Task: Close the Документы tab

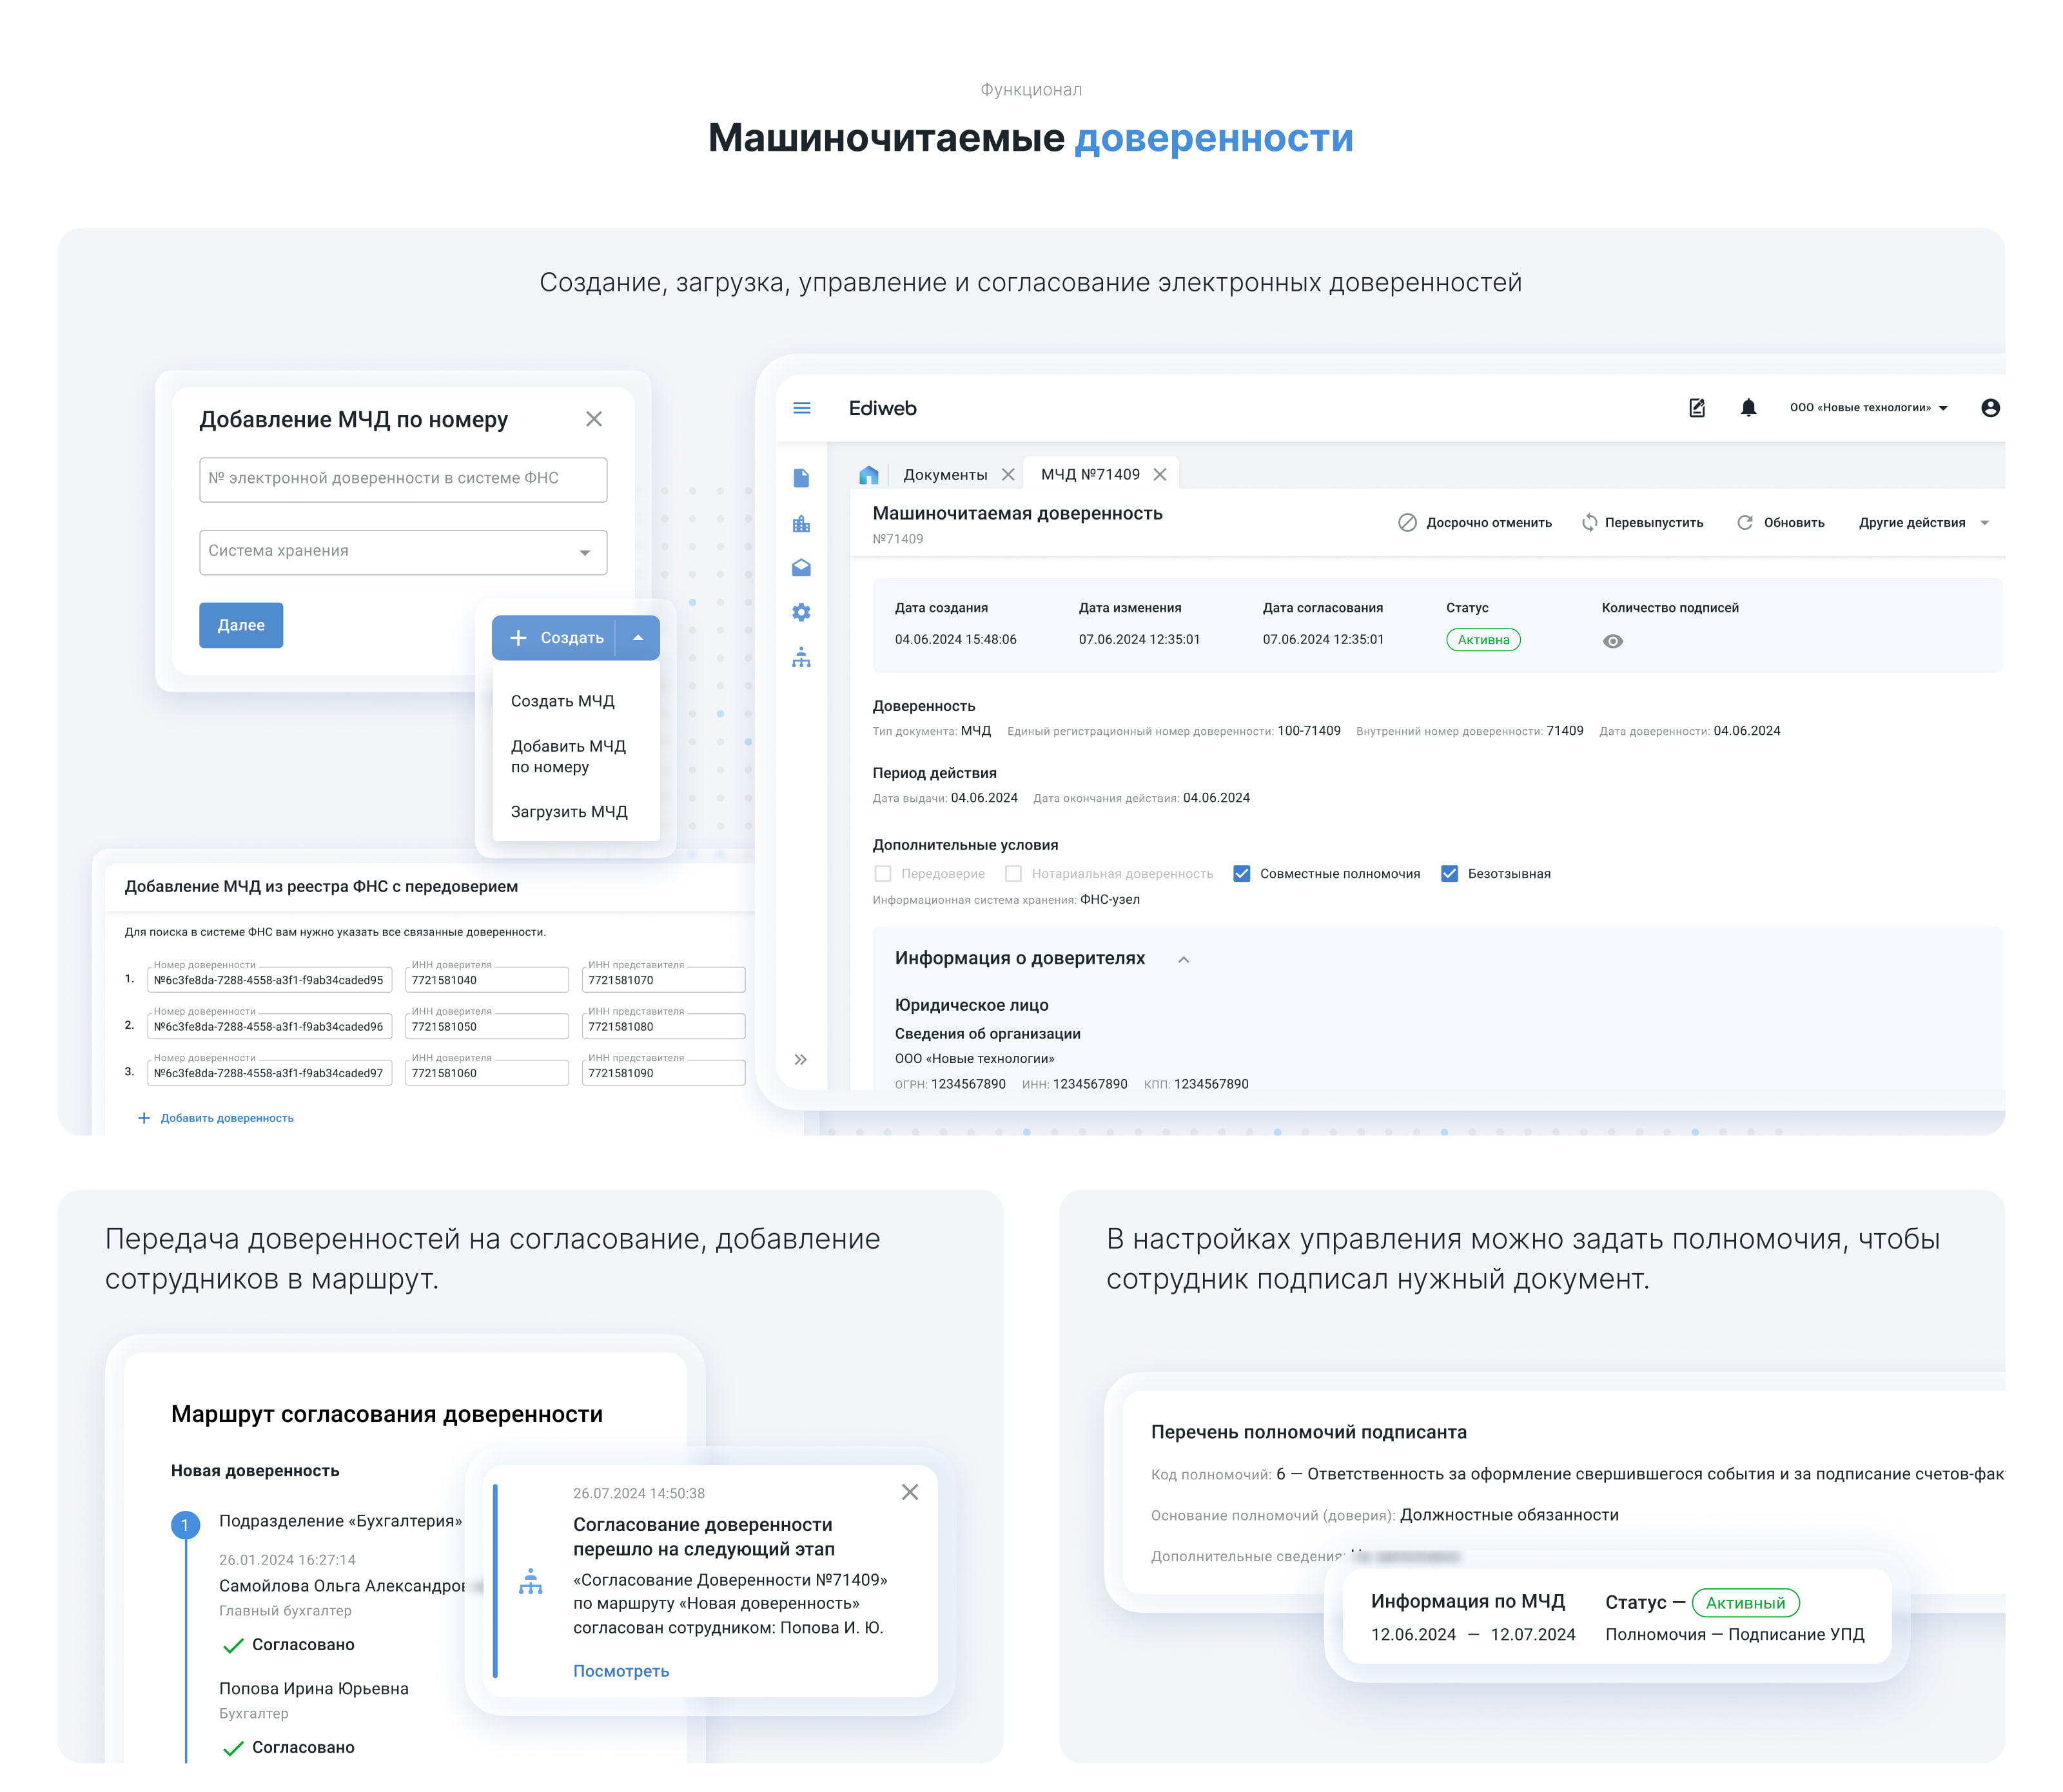Action: pos(1008,475)
